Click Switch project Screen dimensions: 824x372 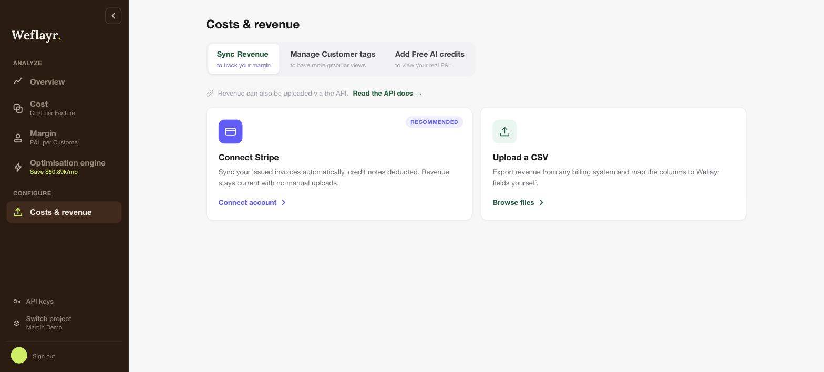[49, 319]
